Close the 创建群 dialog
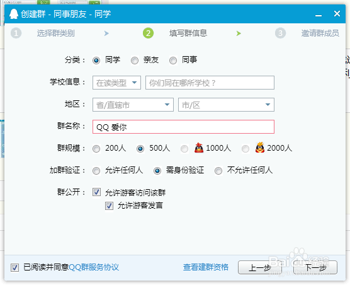350x285 pixels. [x=337, y=14]
